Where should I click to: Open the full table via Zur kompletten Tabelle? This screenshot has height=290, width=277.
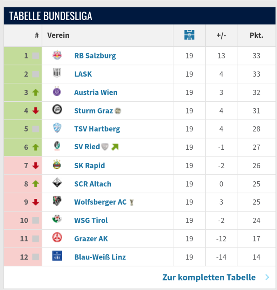pyautogui.click(x=209, y=277)
